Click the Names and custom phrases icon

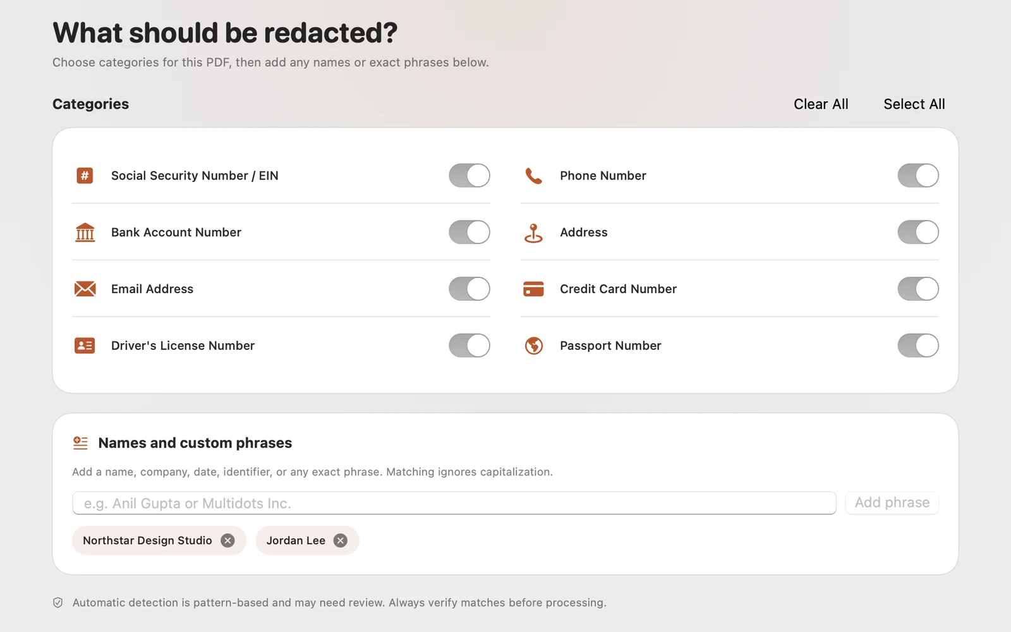[x=80, y=443]
